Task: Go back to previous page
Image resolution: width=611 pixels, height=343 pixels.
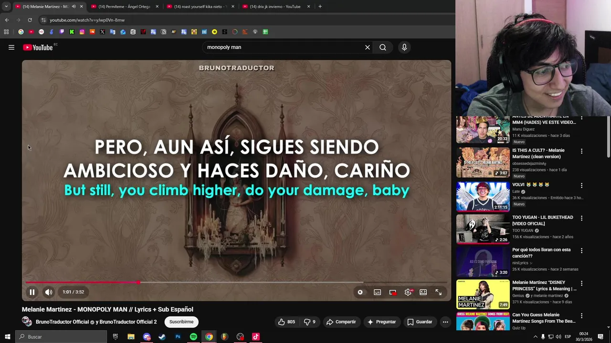Action: click(x=7, y=20)
